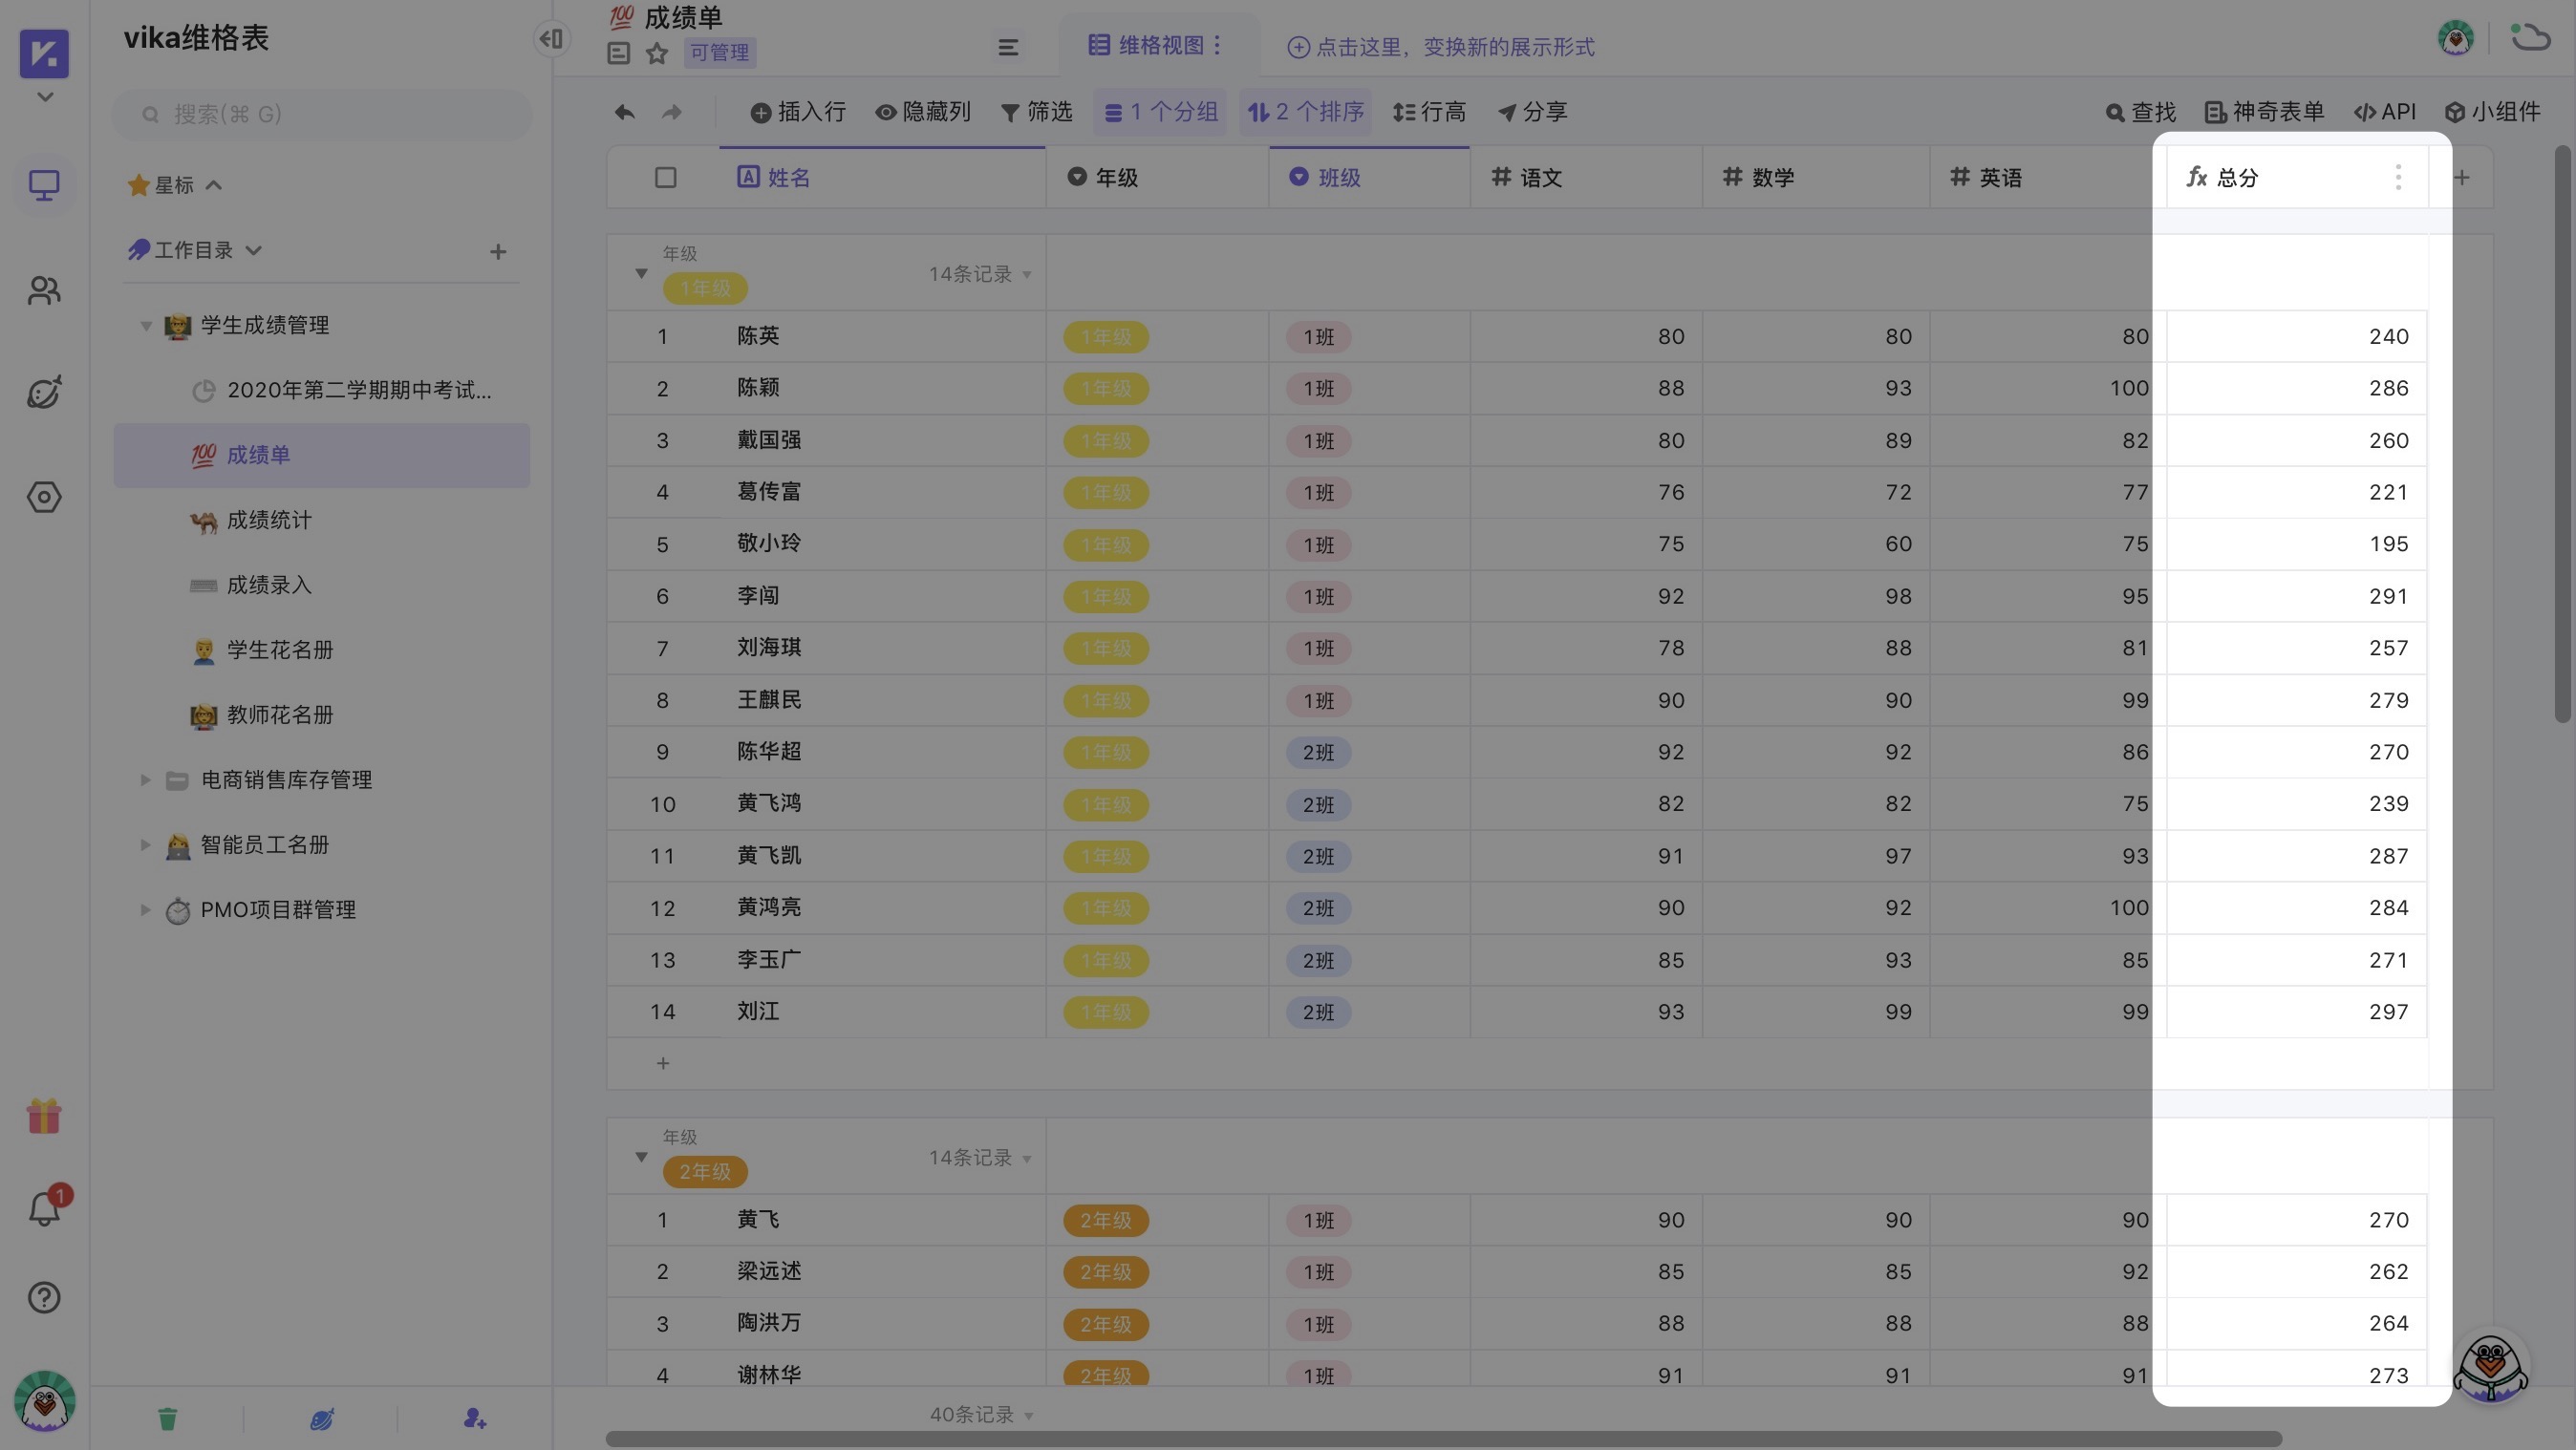Image resolution: width=2576 pixels, height=1450 pixels.
Task: Open the API panel from the toolbar
Action: tap(2384, 112)
